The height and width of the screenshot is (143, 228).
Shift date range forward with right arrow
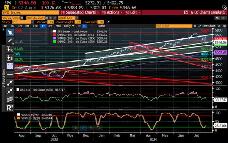(55, 18)
